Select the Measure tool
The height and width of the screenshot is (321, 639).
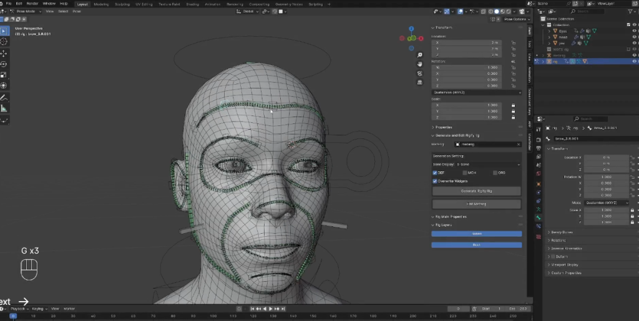(x=4, y=108)
